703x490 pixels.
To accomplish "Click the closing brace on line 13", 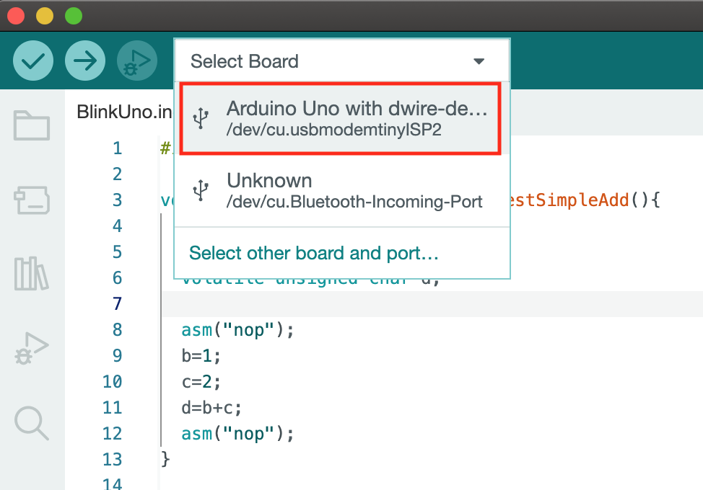I will (x=165, y=459).
